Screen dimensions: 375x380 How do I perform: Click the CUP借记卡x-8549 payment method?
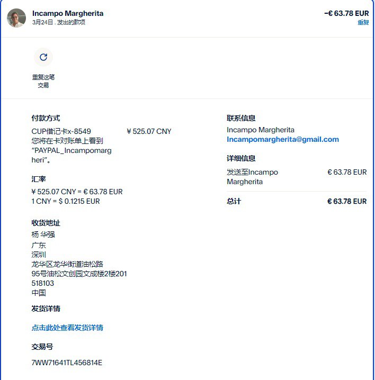point(61,131)
